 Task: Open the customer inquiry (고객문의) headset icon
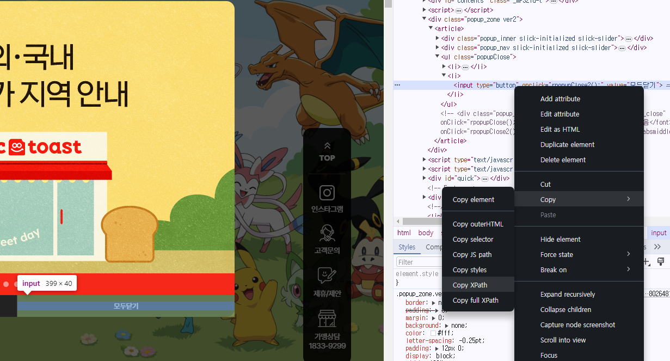coord(327,233)
